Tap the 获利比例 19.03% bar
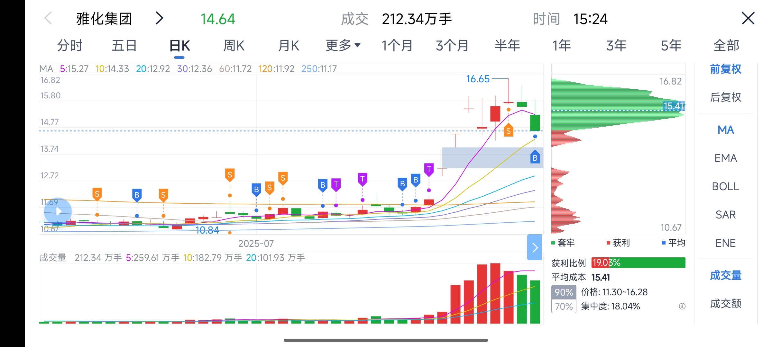The width and height of the screenshot is (772, 347). tap(638, 262)
